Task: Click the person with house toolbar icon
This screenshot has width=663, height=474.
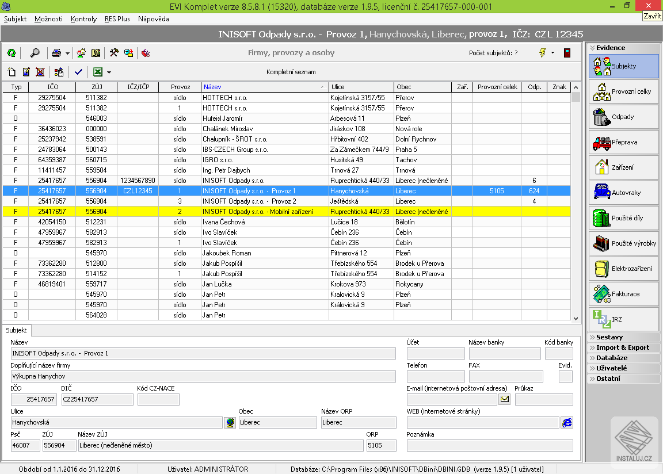Action: (x=81, y=53)
